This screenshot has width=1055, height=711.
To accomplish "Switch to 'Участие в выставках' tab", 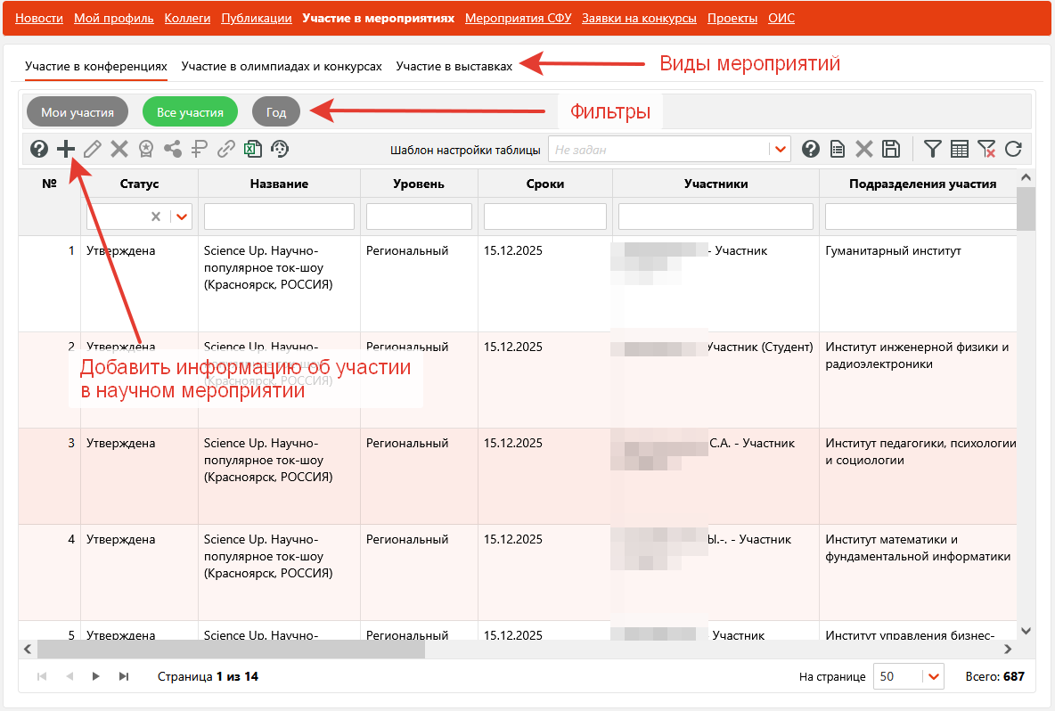I will (454, 67).
